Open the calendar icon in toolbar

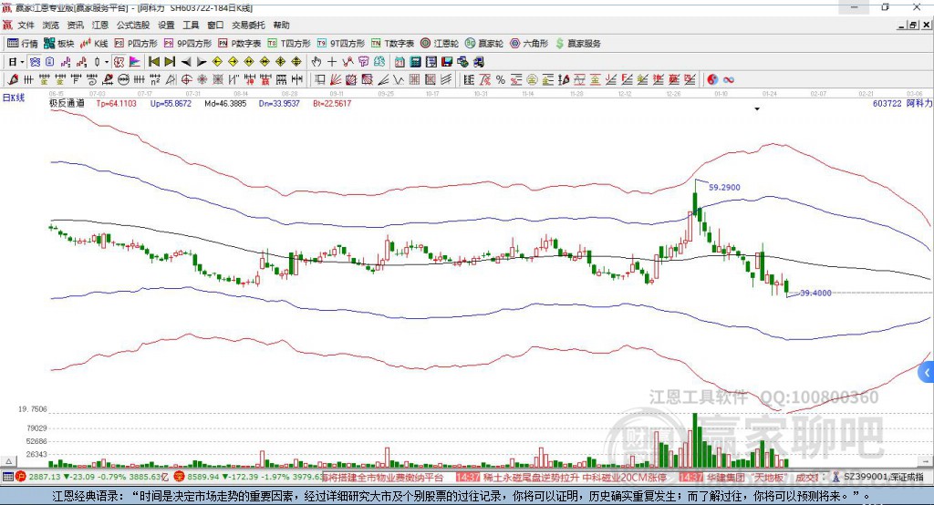click(x=400, y=62)
